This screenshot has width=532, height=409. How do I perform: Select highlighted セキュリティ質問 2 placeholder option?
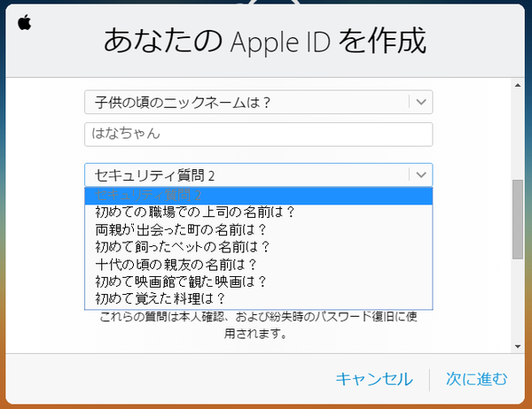(259, 196)
